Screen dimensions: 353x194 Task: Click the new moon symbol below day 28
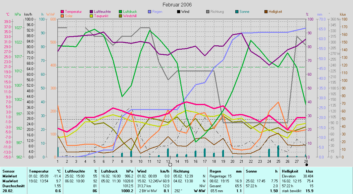pos(306,165)
